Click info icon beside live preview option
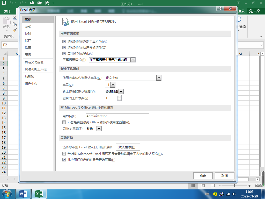This screenshot has width=265, height=199. [x=92, y=53]
